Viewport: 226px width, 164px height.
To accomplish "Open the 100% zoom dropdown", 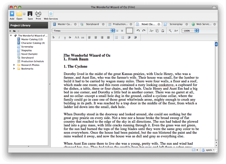I will click(x=190, y=31).
